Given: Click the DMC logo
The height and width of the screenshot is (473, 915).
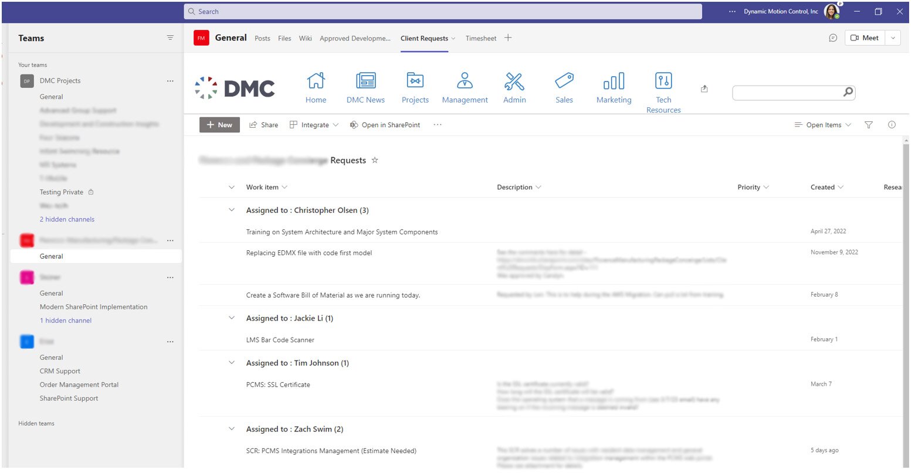Looking at the screenshot, I should 235,88.
